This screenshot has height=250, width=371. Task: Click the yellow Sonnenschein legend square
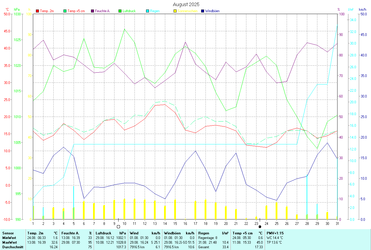click(x=175, y=11)
